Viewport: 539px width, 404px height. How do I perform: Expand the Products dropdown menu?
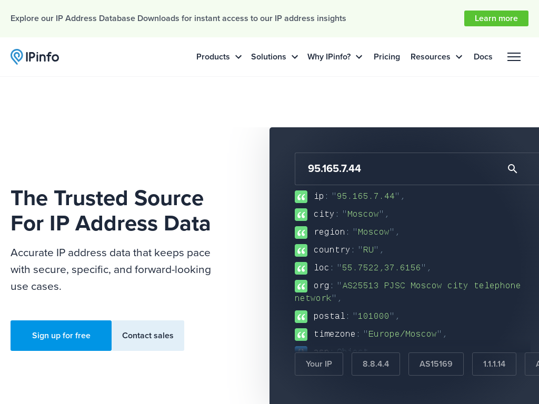[x=219, y=57]
